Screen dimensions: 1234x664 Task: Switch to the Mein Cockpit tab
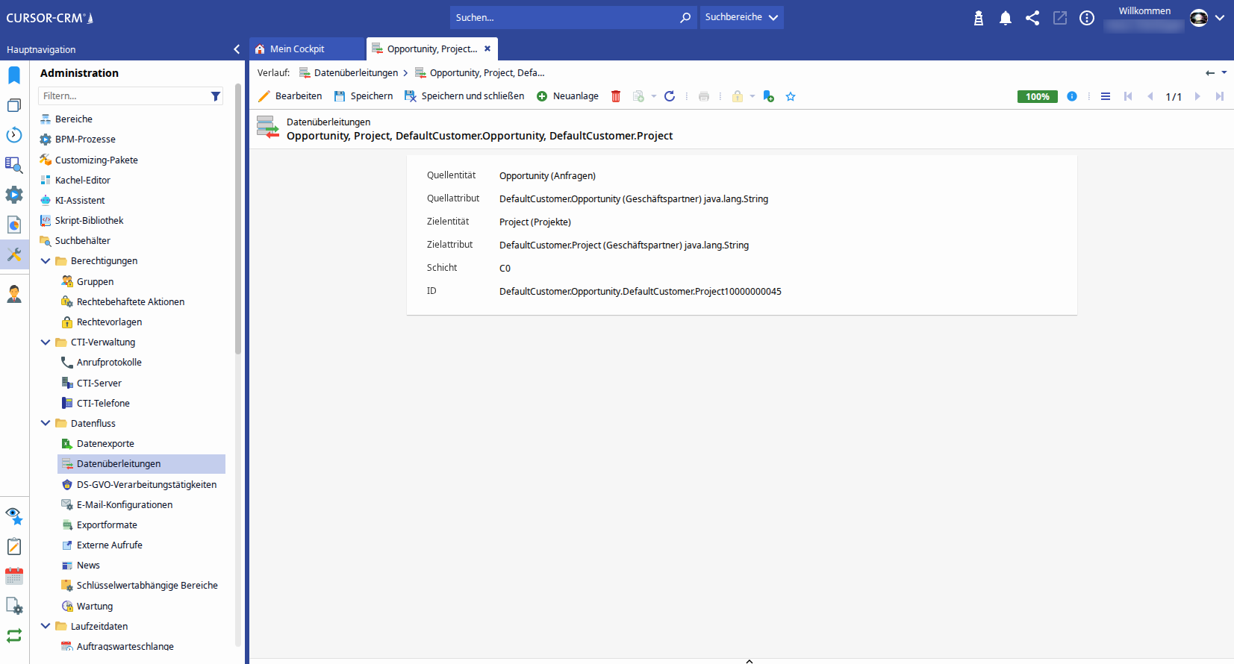pos(297,49)
